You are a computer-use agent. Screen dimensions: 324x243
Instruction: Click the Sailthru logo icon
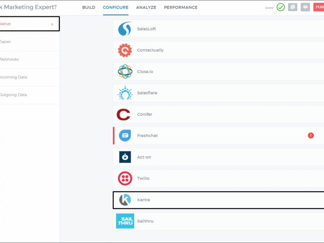[125, 221]
